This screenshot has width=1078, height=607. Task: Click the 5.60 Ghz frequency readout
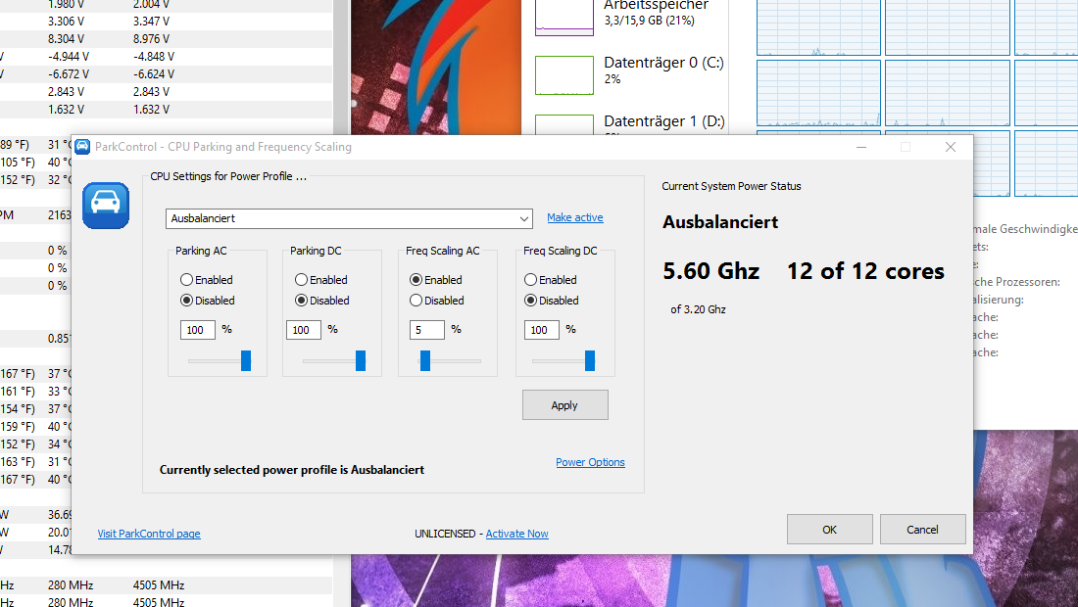710,271
